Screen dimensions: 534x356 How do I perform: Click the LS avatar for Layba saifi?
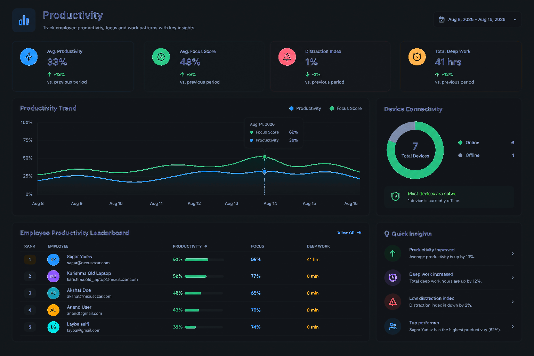click(53, 327)
